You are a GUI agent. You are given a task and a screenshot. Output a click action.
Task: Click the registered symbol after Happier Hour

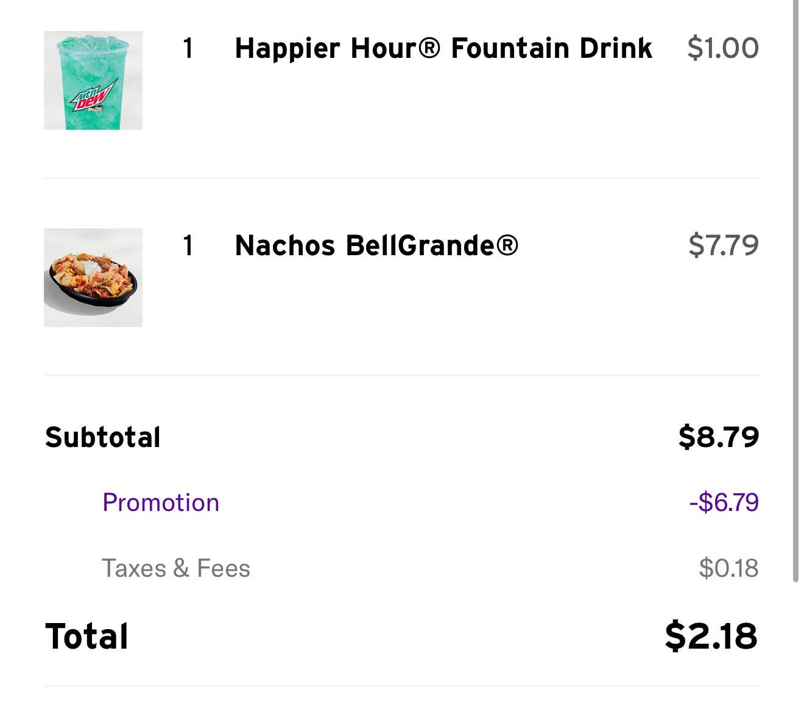pyautogui.click(x=429, y=48)
